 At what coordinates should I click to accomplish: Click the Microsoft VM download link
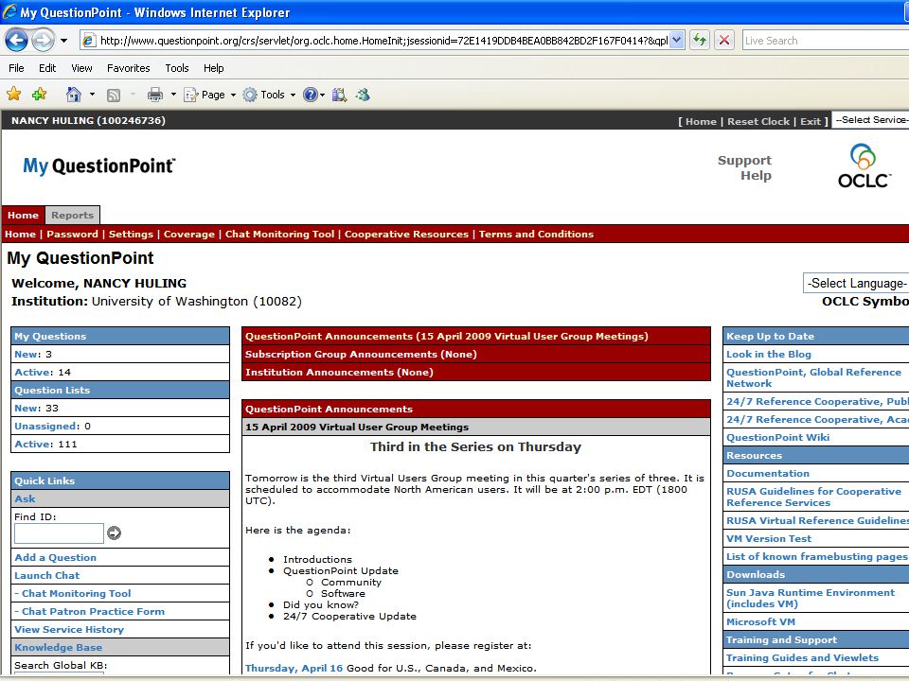pyautogui.click(x=761, y=622)
